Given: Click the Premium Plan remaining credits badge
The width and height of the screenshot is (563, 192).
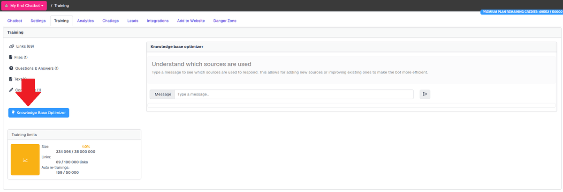Looking at the screenshot, I should click(521, 12).
